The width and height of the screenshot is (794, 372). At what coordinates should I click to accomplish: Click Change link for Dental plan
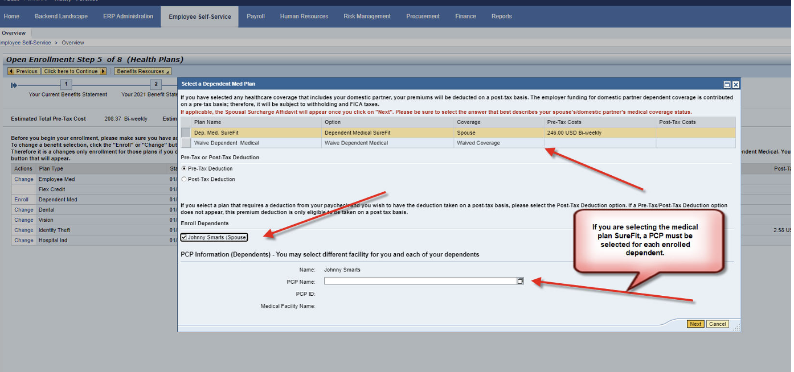coord(24,210)
